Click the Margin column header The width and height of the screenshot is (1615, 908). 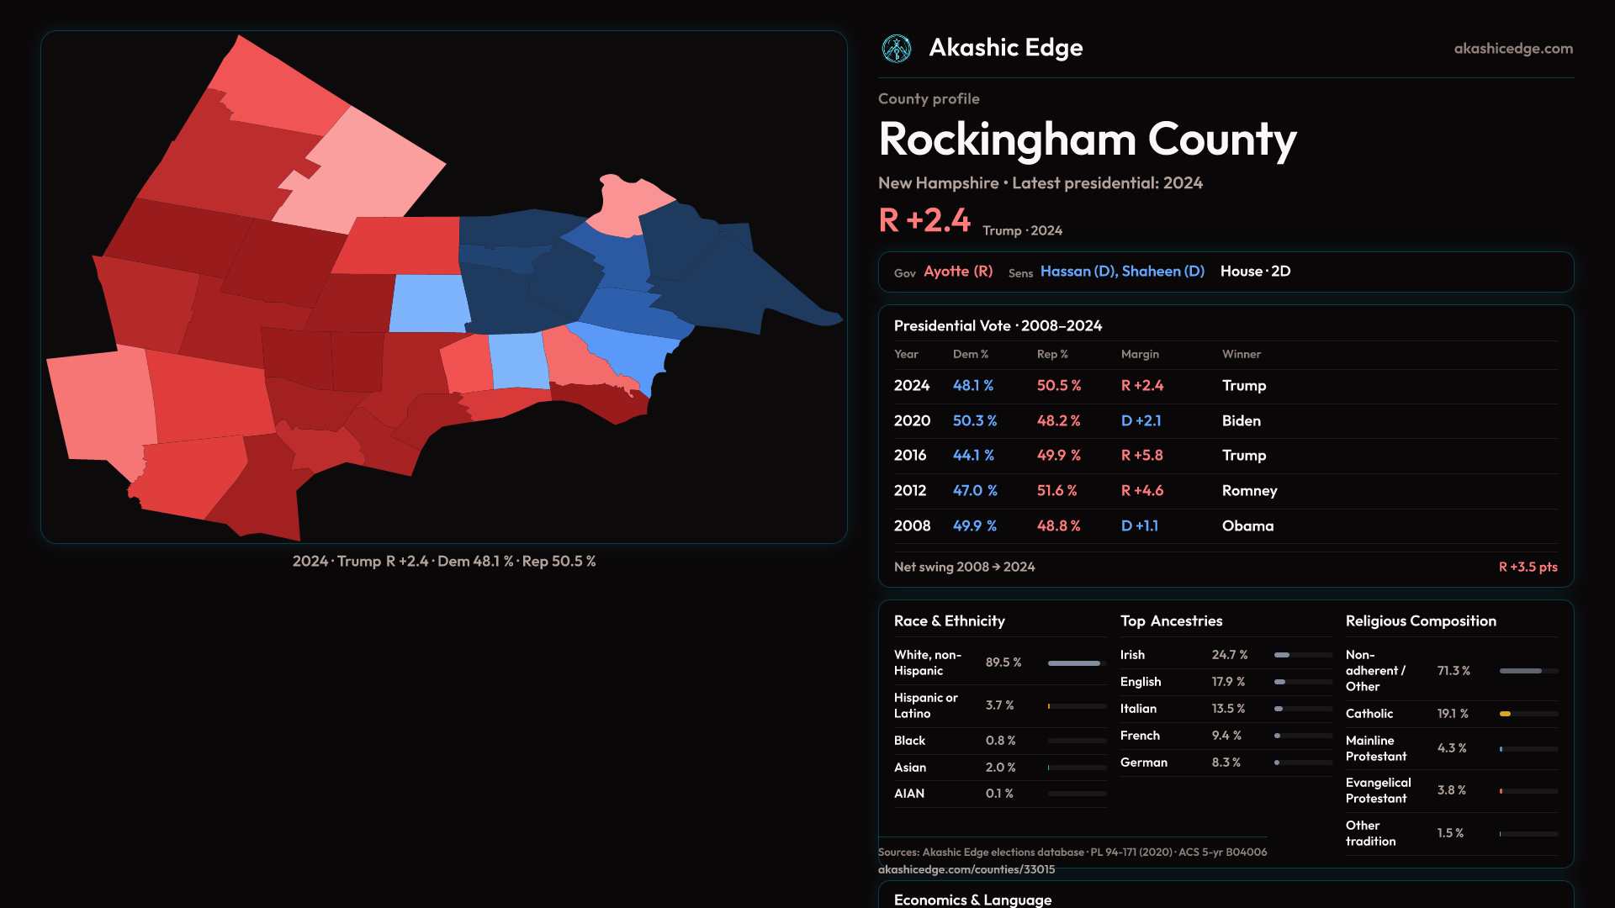[1139, 355]
